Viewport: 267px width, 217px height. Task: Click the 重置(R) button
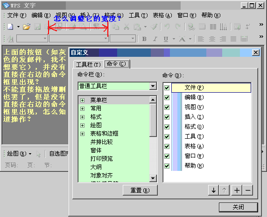140,190
